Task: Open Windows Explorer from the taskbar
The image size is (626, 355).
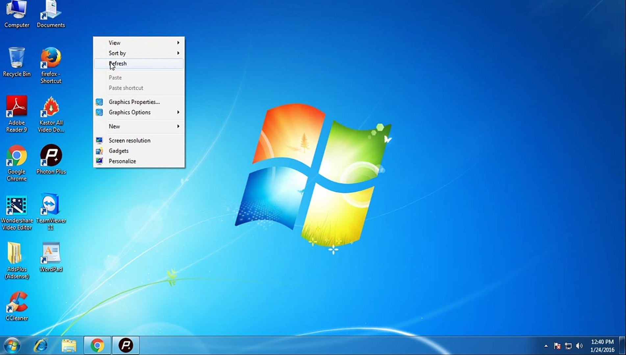Action: pyautogui.click(x=69, y=345)
